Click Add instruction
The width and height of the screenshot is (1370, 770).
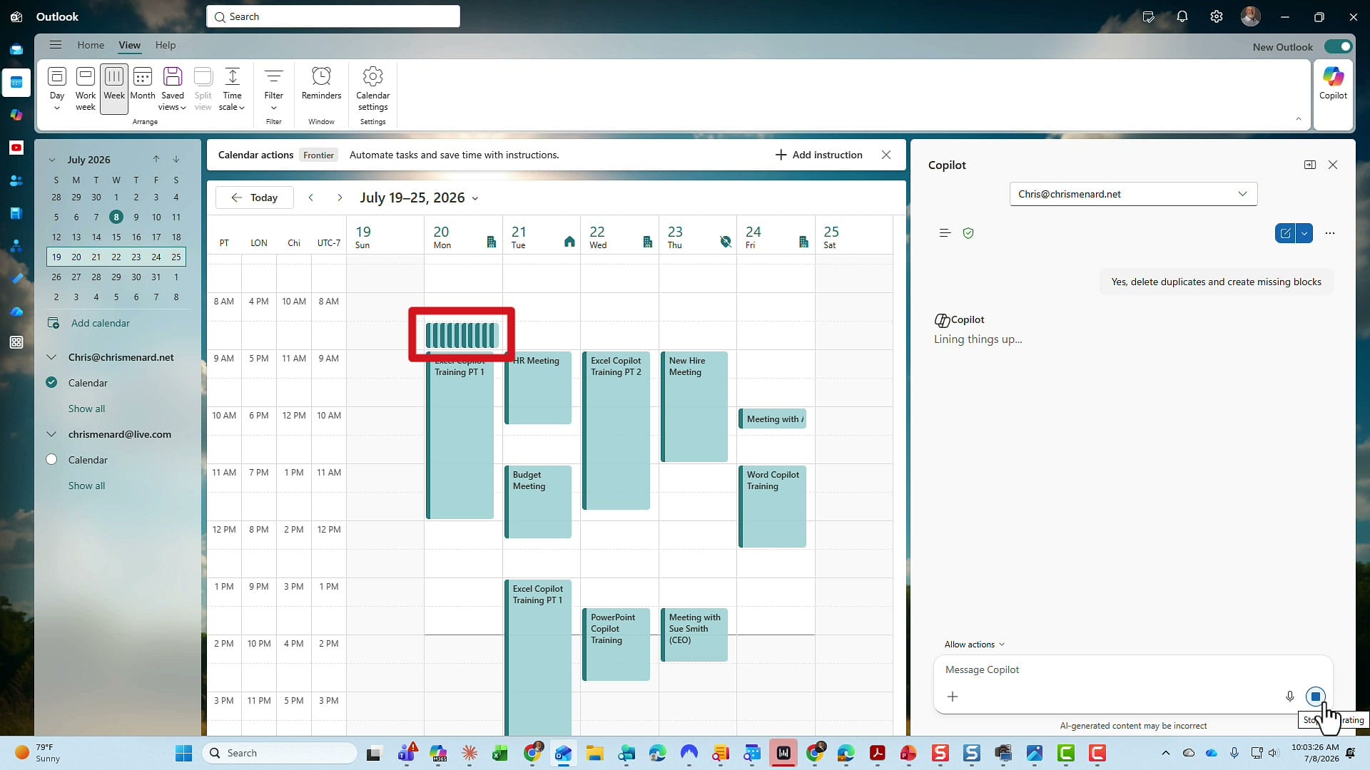818,155
